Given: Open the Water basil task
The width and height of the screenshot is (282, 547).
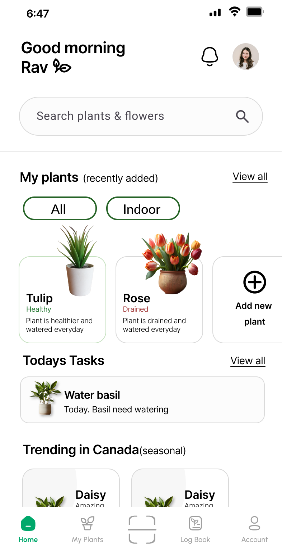Looking at the screenshot, I should pyautogui.click(x=142, y=400).
